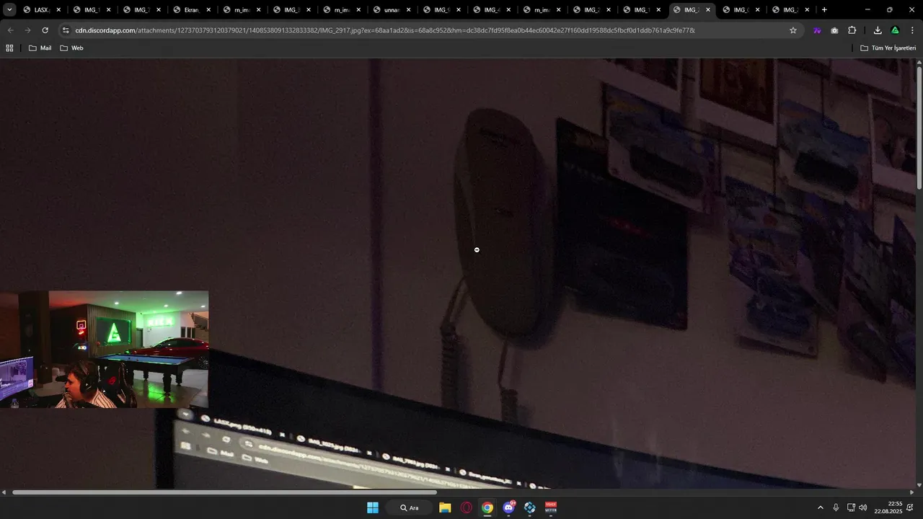
Task: Reload the current page
Action: click(x=45, y=30)
